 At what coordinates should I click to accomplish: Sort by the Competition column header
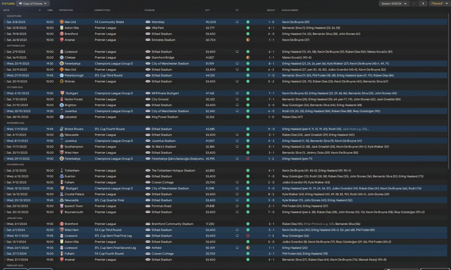pyautogui.click(x=102, y=10)
